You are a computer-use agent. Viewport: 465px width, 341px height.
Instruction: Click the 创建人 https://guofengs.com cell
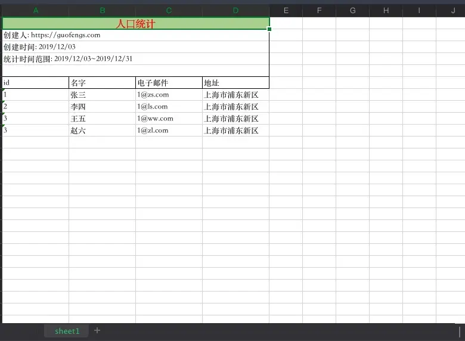click(x=136, y=35)
